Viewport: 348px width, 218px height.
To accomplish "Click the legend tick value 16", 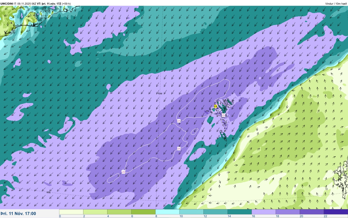I will coord(253,216).
